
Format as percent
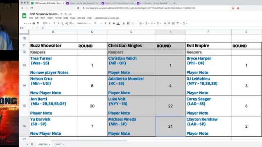tap(58, 23)
